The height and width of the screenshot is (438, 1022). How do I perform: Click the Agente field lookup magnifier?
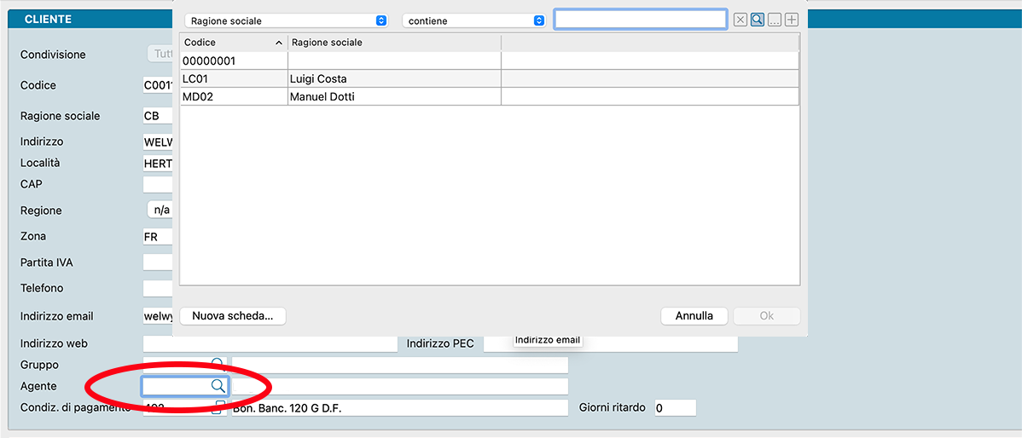(218, 386)
